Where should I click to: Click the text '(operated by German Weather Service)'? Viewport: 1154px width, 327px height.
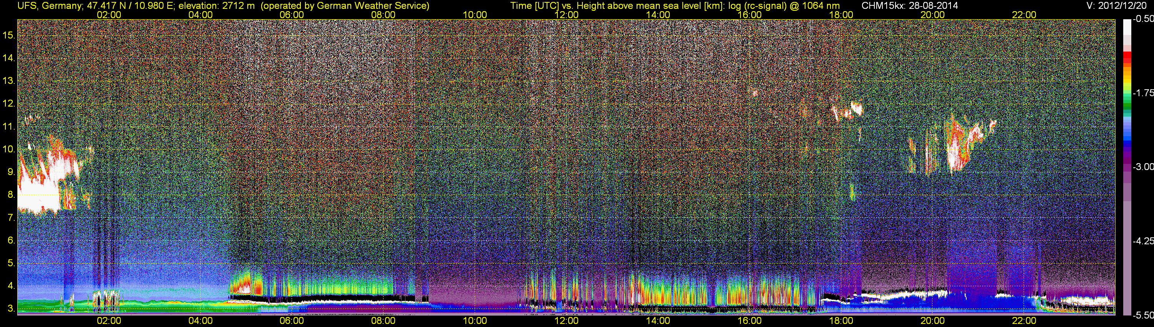click(345, 6)
